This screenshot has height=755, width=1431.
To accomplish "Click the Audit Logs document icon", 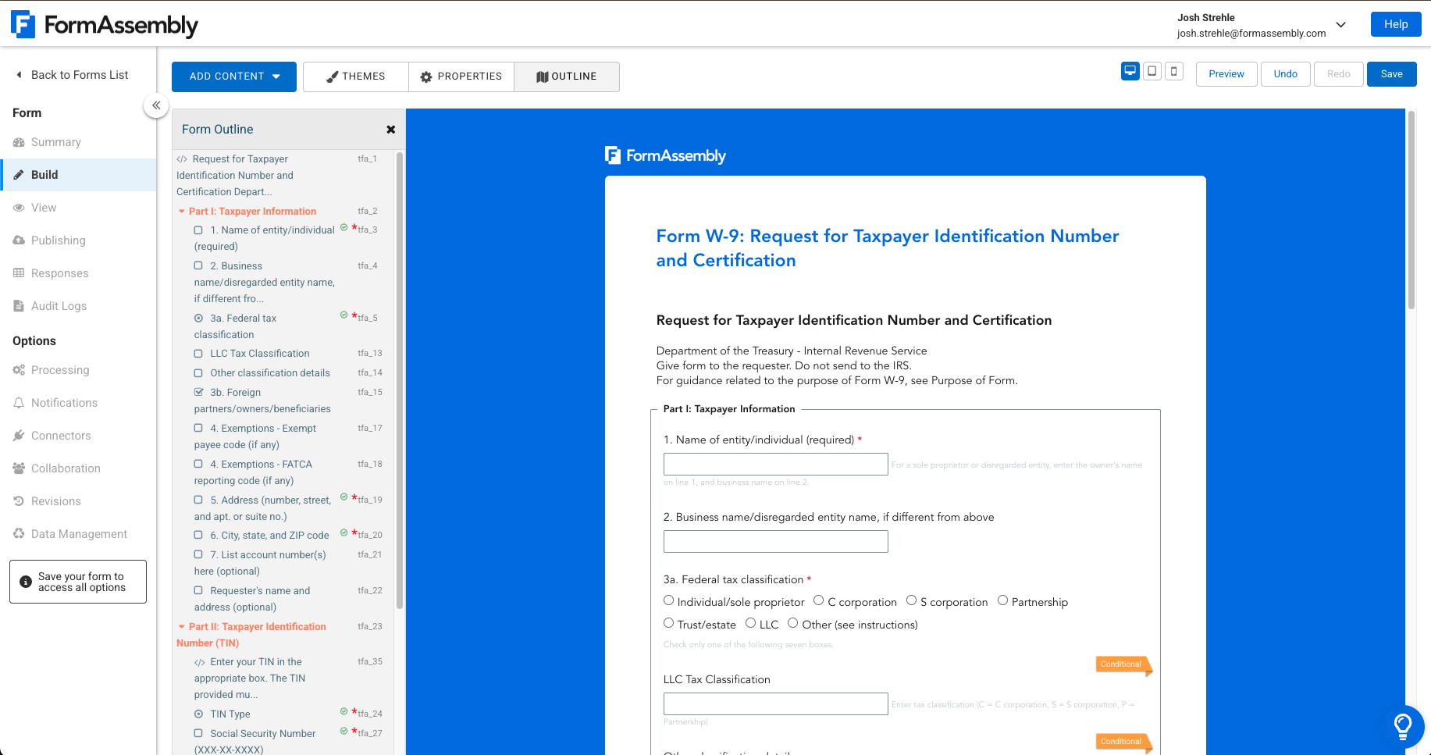I will click(19, 306).
